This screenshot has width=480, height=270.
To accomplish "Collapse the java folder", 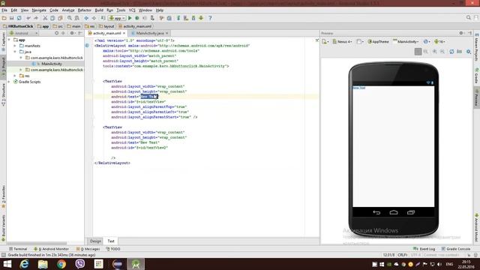I will pyautogui.click(x=15, y=52).
